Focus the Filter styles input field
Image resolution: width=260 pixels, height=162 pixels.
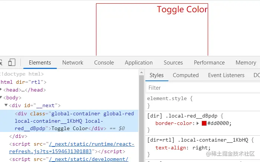[x=203, y=88]
